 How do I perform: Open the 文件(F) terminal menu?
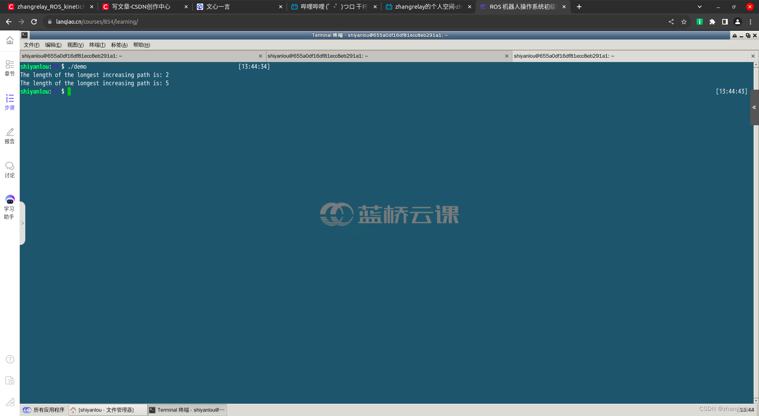[31, 45]
